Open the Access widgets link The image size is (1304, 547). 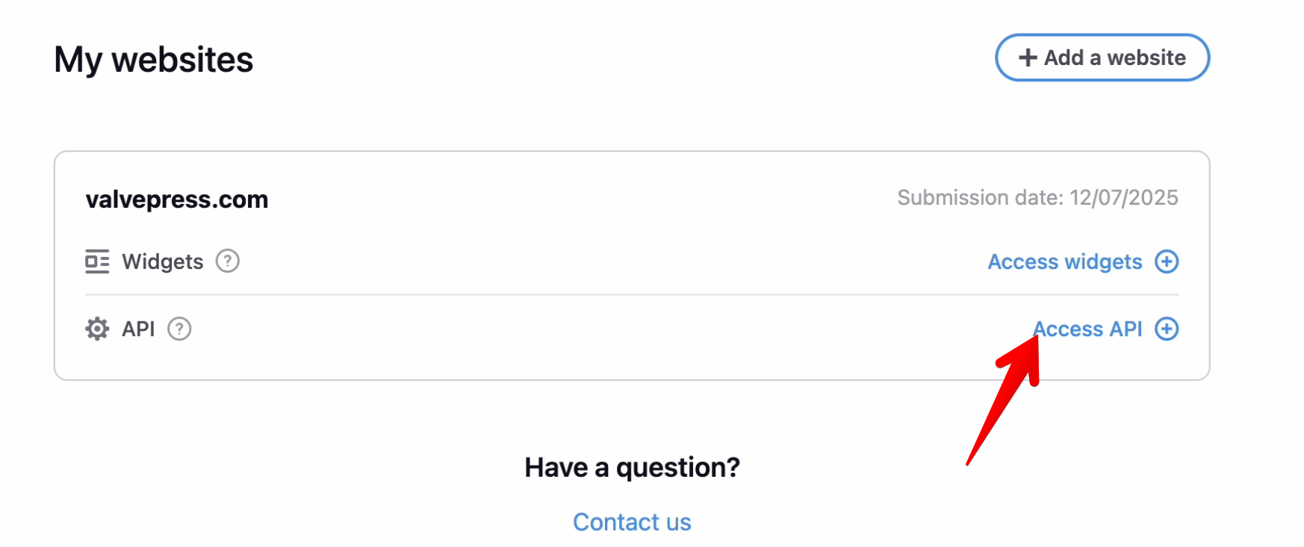(1064, 262)
